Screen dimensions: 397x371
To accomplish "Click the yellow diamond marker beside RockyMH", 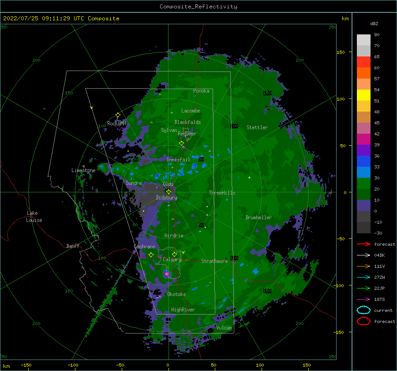I will pyautogui.click(x=118, y=115).
